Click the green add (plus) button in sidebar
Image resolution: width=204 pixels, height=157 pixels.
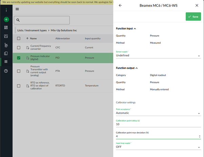pos(6,20)
